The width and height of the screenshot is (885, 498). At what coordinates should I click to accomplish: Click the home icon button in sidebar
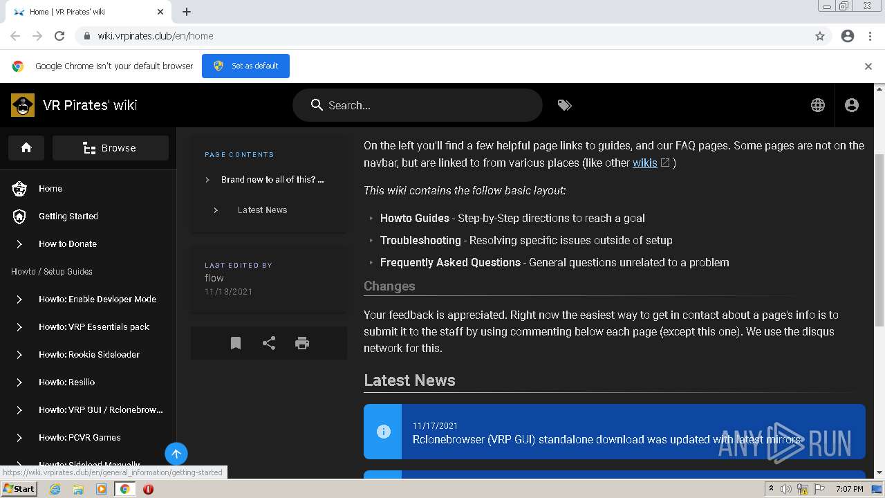click(26, 148)
